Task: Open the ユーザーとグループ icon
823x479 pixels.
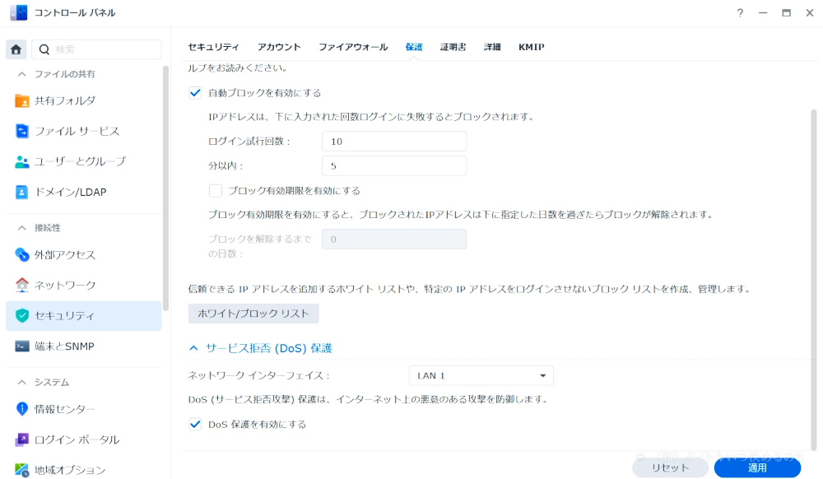Action: pos(22,161)
